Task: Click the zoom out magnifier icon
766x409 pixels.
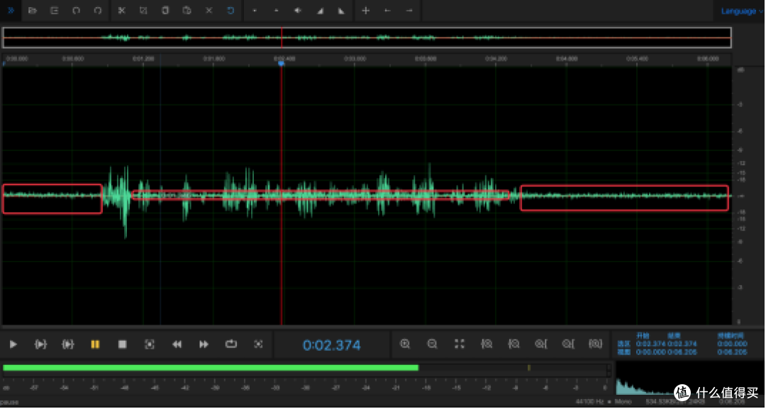Action: 433,344
